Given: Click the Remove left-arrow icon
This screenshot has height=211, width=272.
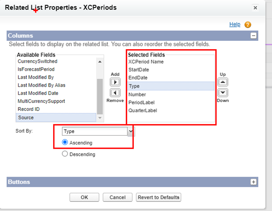Looking at the screenshot, I should pyautogui.click(x=115, y=93).
